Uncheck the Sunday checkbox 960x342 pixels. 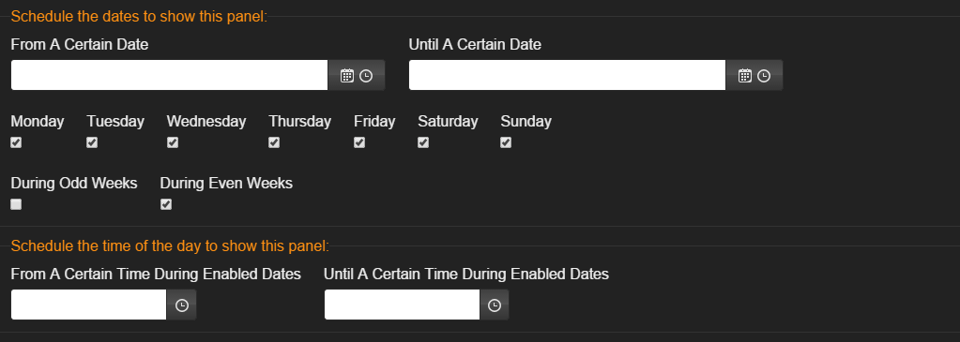(506, 142)
